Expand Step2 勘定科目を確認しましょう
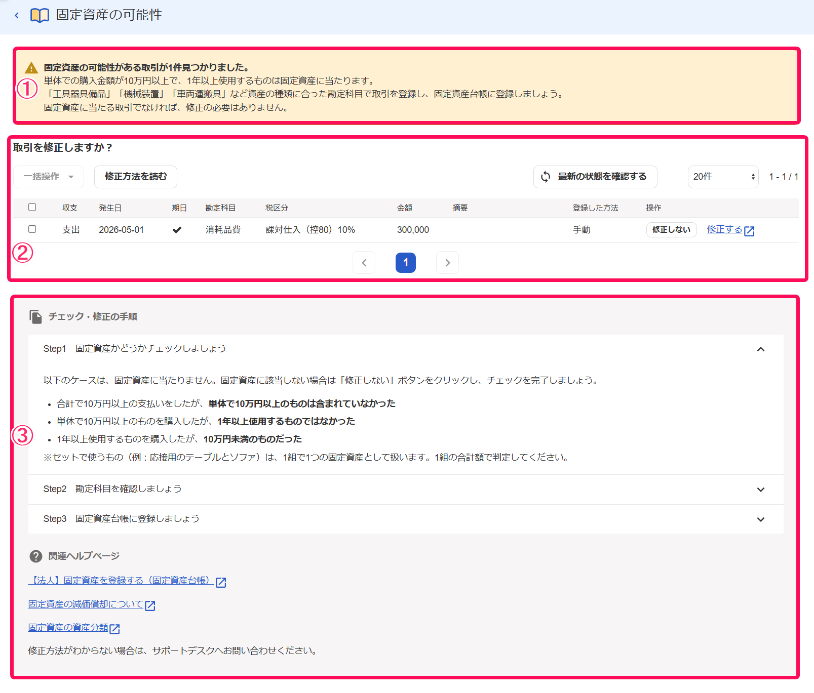 click(406, 489)
